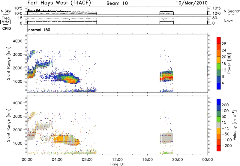The width and height of the screenshot is (240, 166).
Task: Click the "Nave" legend label
Action: [x=228, y=21]
